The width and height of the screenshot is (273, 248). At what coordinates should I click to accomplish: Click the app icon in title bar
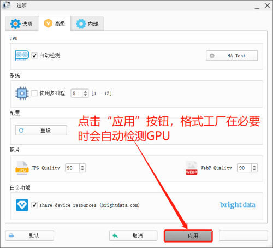click(7, 5)
